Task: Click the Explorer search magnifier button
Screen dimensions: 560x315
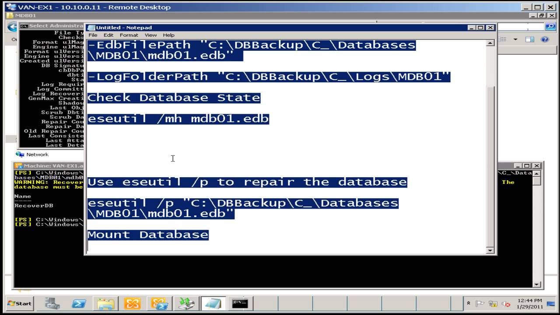Action: tap(550, 27)
